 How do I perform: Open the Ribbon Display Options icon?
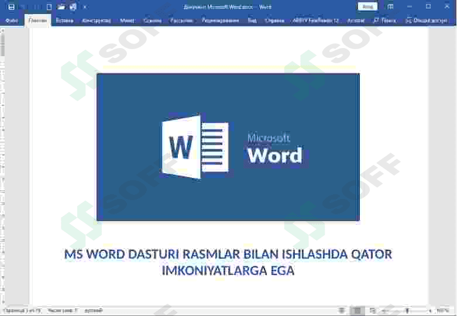[x=390, y=6]
